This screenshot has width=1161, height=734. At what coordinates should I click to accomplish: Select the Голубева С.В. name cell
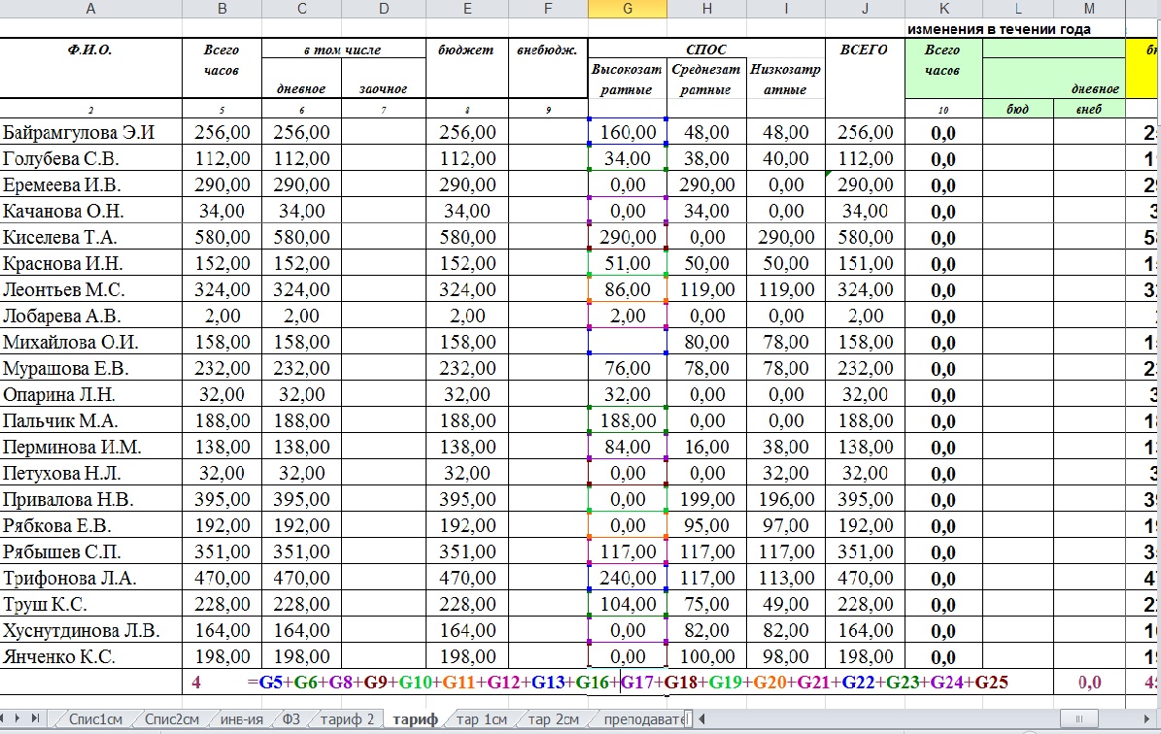(90, 158)
